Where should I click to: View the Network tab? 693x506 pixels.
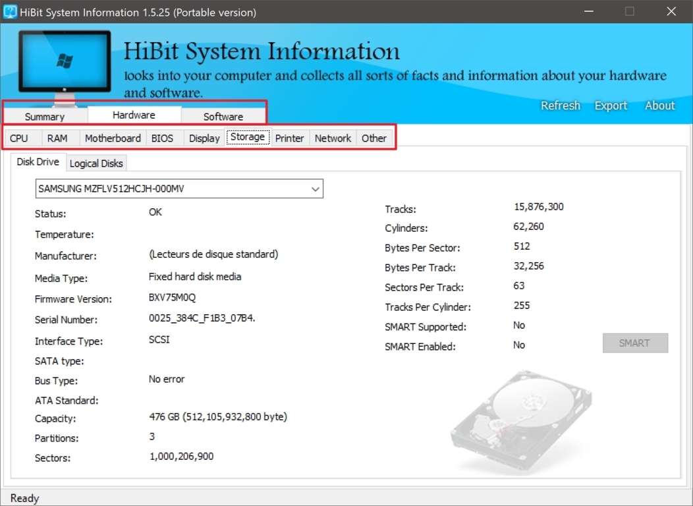[x=333, y=138]
